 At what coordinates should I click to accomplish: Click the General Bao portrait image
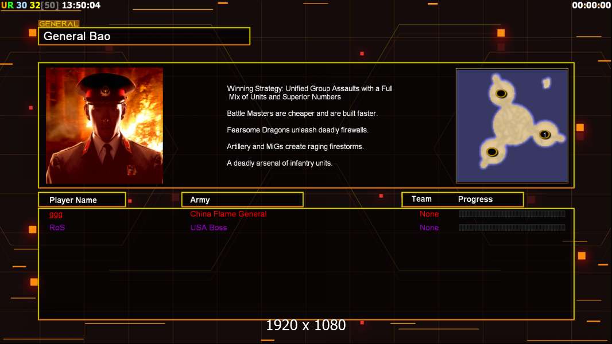coord(104,126)
